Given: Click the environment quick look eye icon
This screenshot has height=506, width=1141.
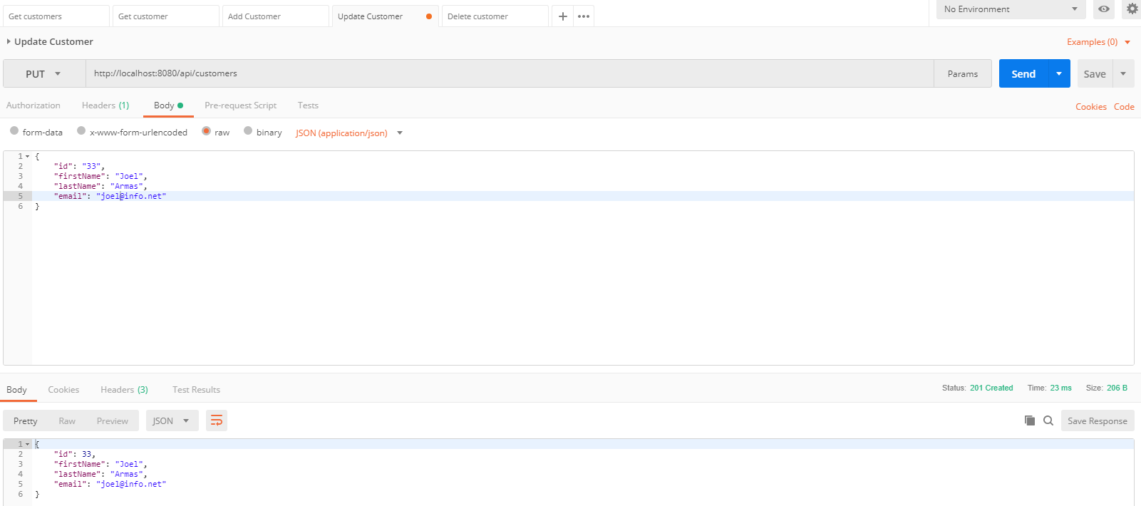Looking at the screenshot, I should (1104, 9).
